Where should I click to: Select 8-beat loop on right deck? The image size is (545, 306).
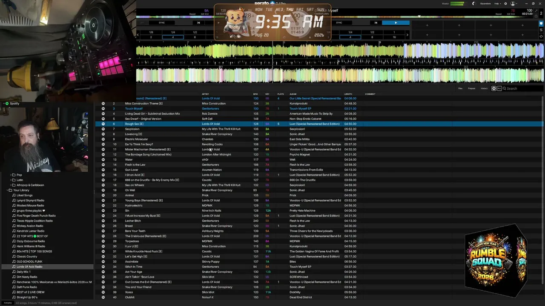coord(372,37)
